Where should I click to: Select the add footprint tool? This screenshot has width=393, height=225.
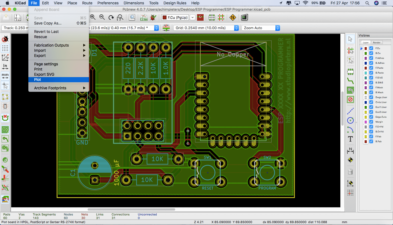click(x=350, y=72)
